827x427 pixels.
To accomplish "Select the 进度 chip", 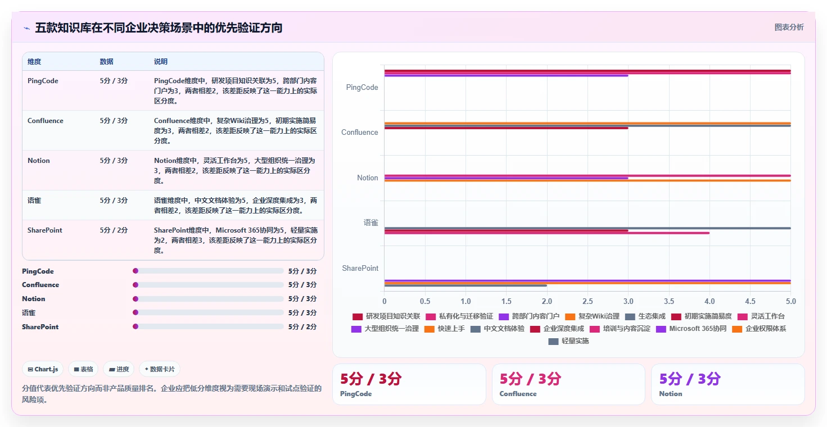I will click(x=119, y=369).
